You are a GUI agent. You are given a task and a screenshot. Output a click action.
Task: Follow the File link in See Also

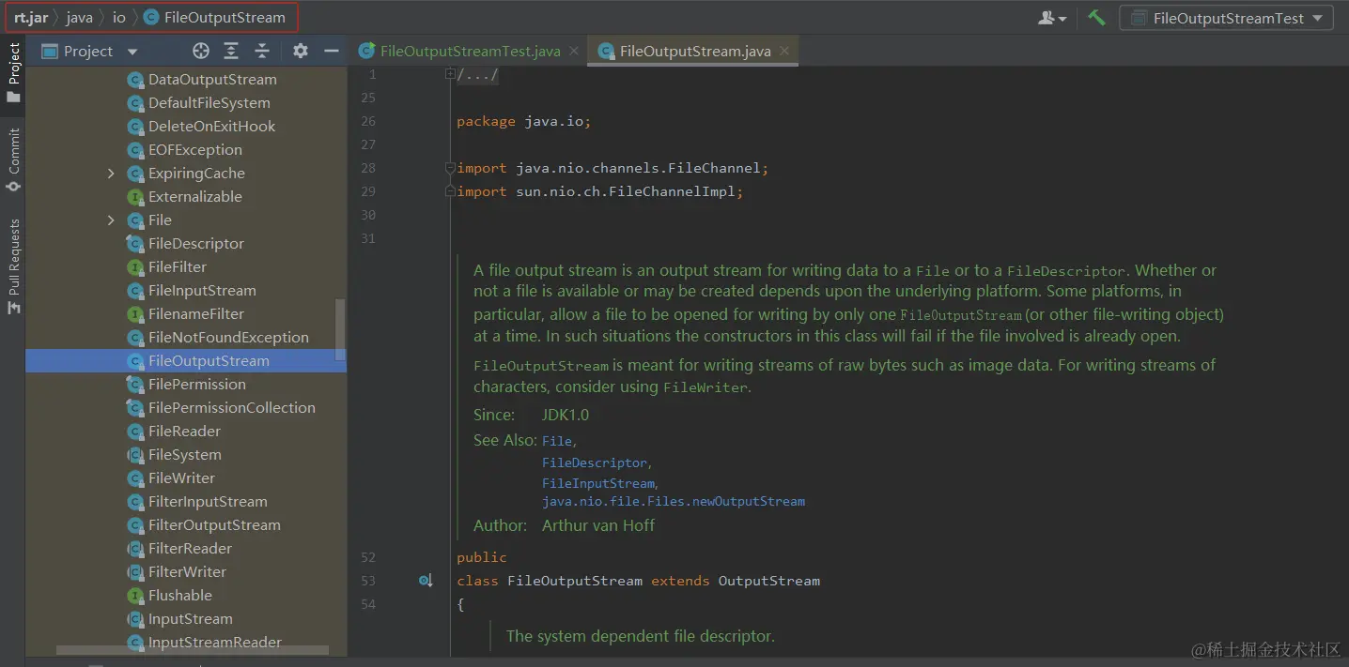coord(558,440)
